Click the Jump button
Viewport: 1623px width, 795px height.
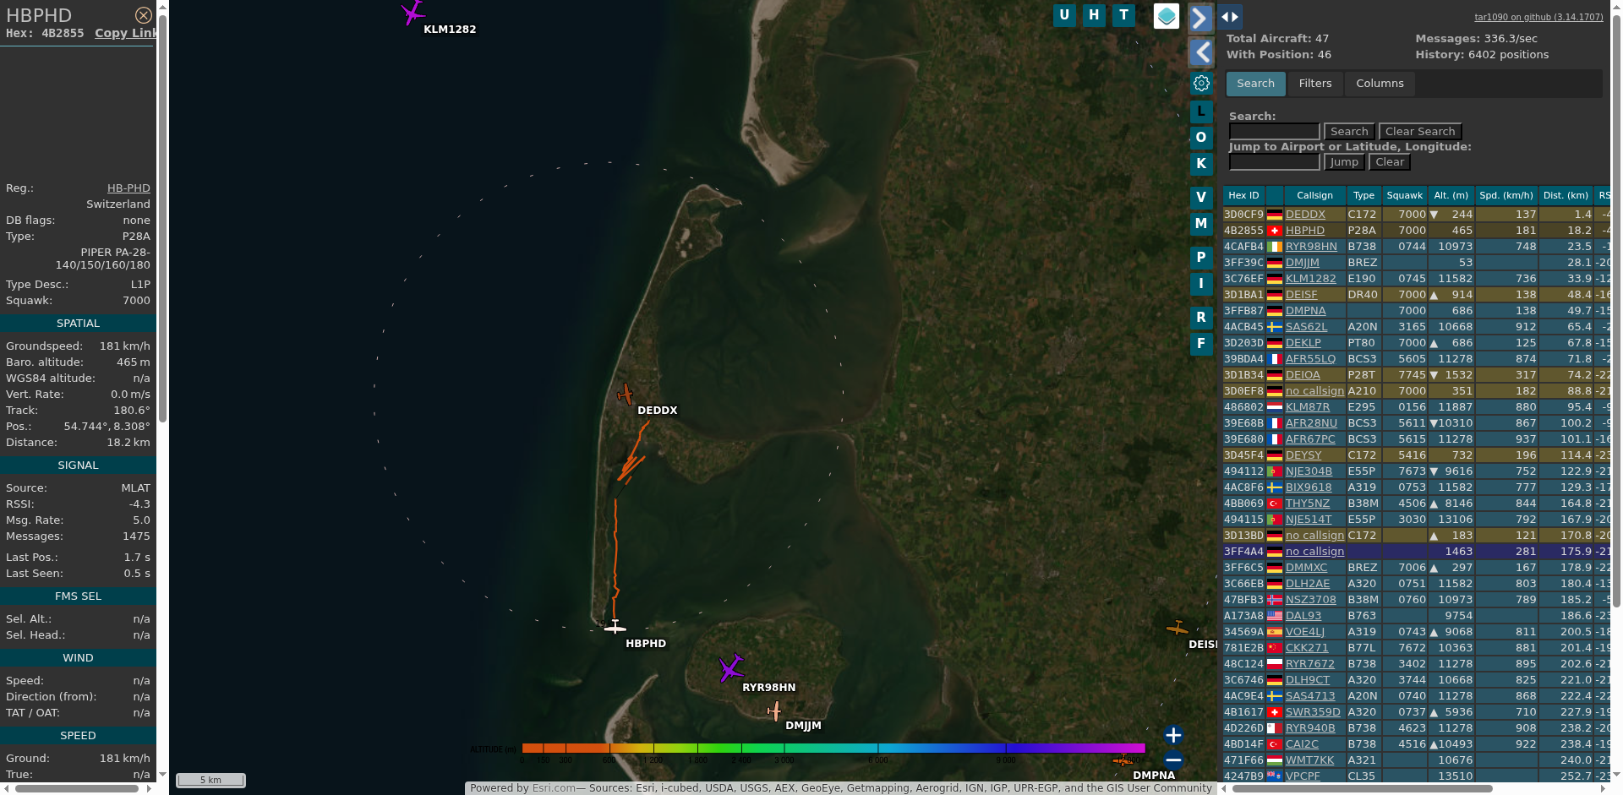click(1344, 162)
